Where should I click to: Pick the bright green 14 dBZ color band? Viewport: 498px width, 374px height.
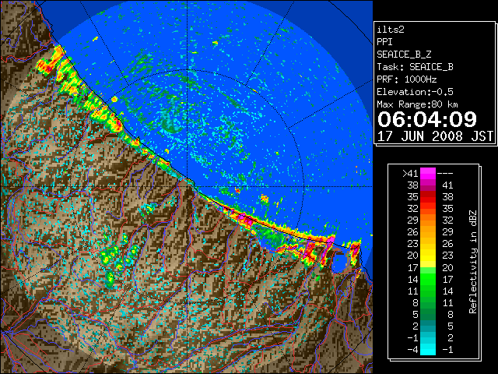pyautogui.click(x=428, y=279)
